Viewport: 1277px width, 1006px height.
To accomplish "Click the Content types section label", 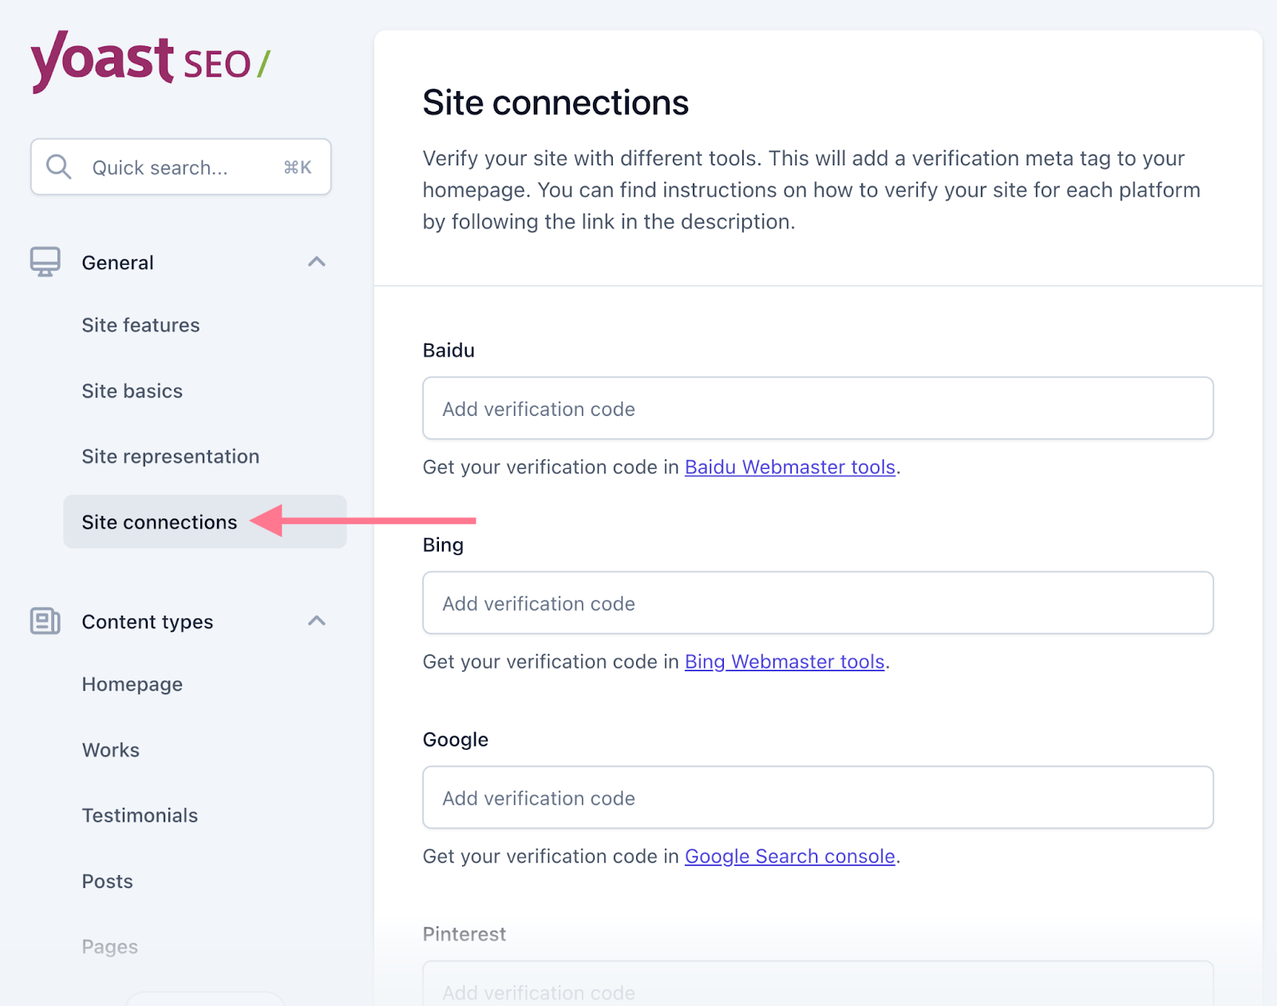I will point(148,622).
